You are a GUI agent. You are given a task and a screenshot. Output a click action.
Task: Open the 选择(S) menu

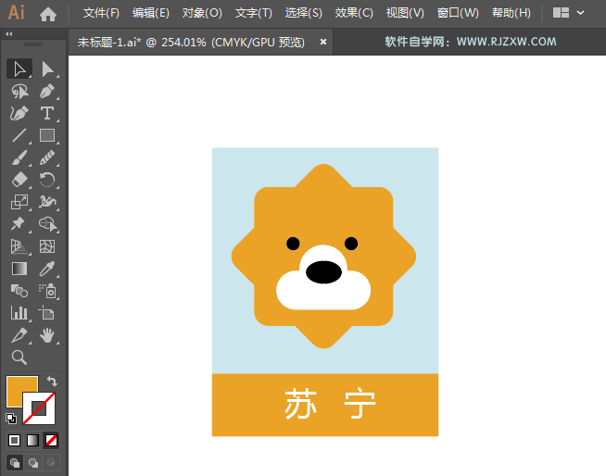303,13
